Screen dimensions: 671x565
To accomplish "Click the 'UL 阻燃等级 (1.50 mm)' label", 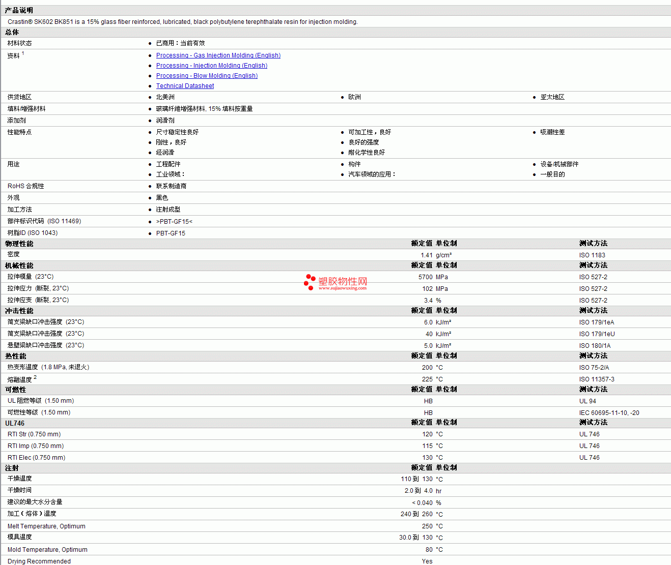I will (x=41, y=401).
